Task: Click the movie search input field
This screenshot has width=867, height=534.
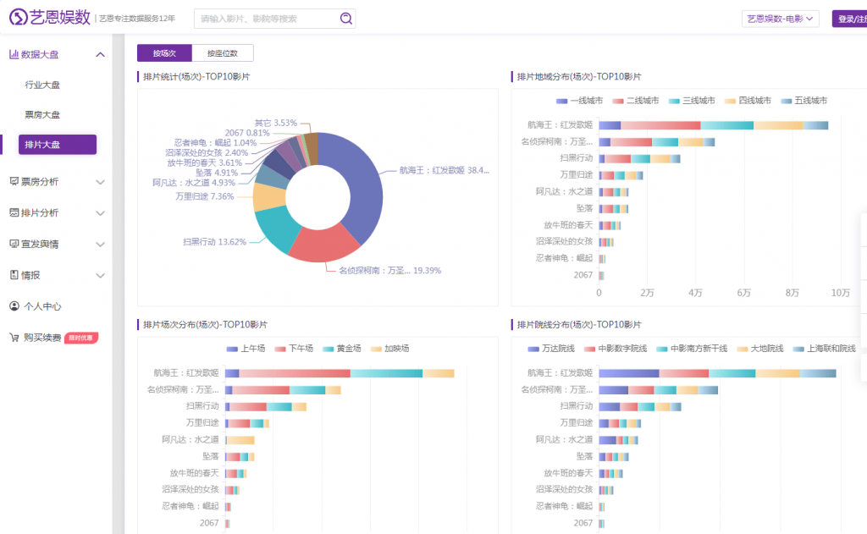Action: [267, 19]
